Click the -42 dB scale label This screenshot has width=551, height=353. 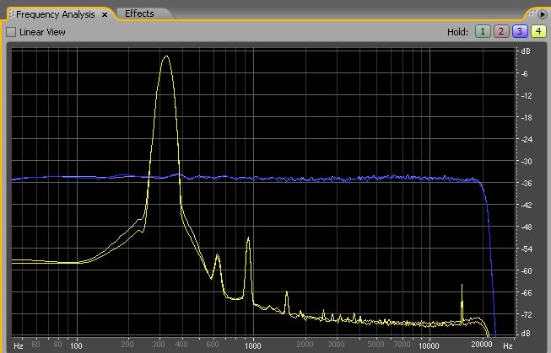click(527, 206)
